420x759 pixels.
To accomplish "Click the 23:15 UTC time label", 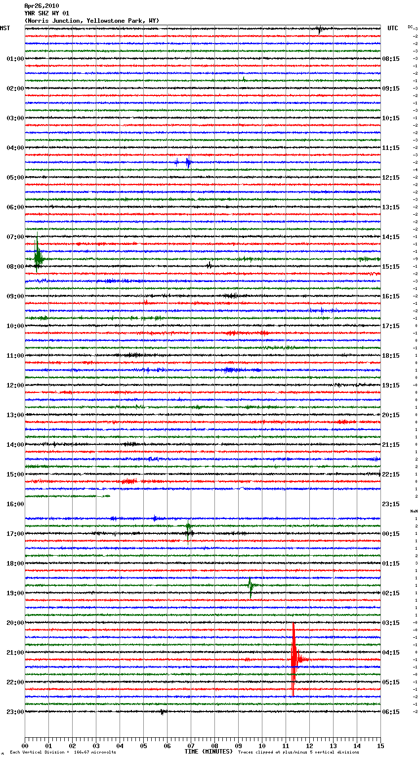I will [x=391, y=504].
